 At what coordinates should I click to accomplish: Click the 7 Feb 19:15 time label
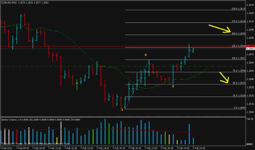click(x=183, y=148)
